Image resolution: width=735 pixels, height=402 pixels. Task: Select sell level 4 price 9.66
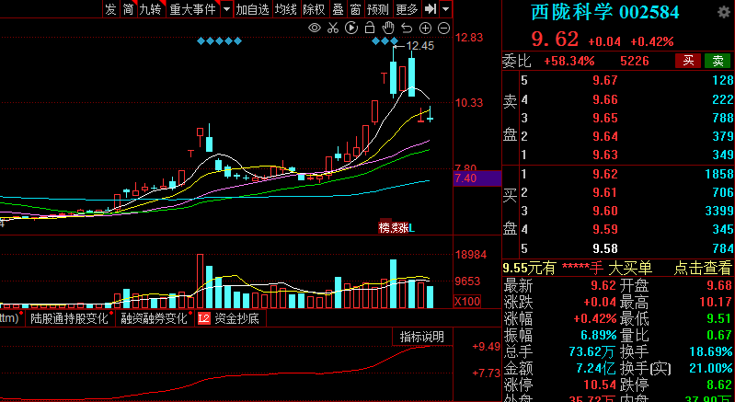tap(605, 99)
